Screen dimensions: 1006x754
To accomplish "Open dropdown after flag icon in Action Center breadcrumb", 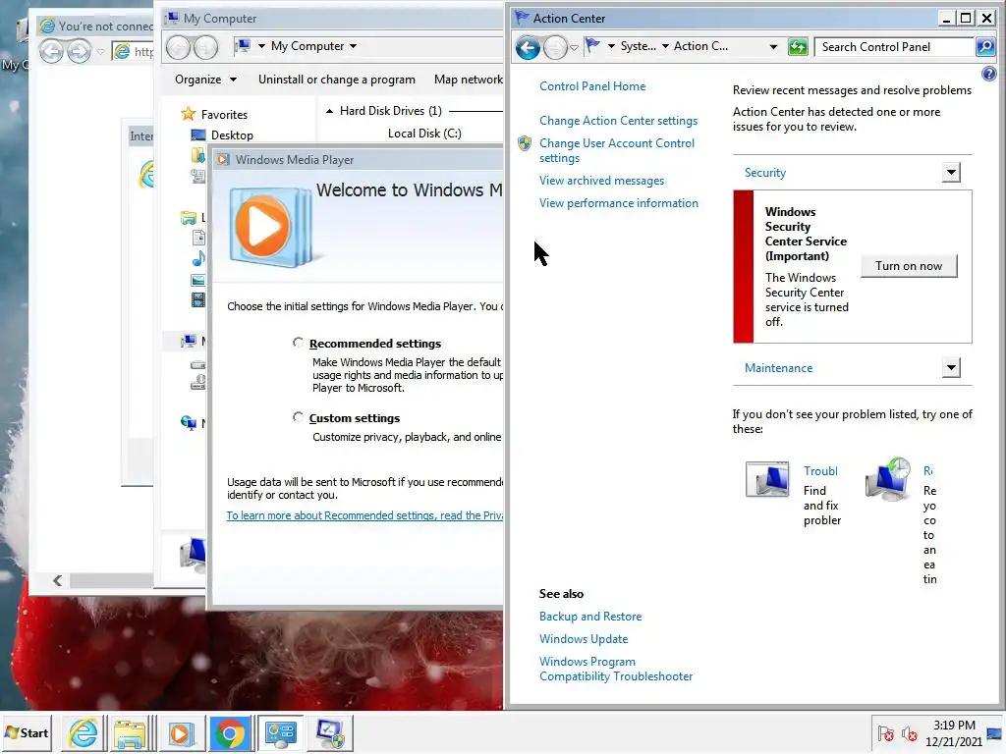I will pos(611,46).
